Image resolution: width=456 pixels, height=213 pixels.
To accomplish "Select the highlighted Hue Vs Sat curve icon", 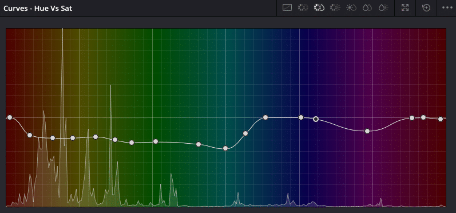I will (x=319, y=7).
